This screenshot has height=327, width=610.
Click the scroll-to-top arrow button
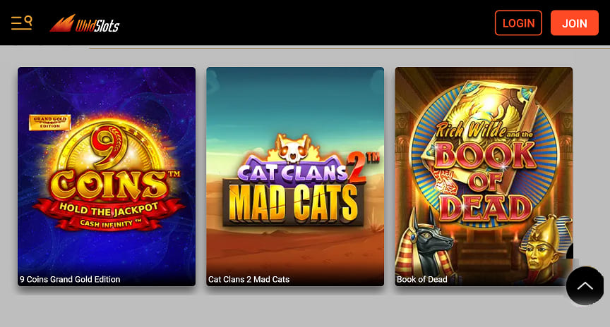[585, 286]
